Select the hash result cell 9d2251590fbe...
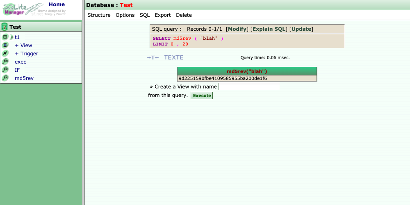410x205 pixels. [247, 78]
